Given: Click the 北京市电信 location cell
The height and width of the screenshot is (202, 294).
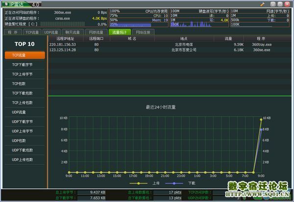Looking at the screenshot, I should pos(184,45).
